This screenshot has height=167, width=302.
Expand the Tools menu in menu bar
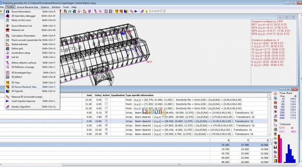click(x=66, y=7)
